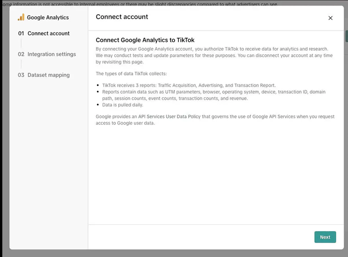Image resolution: width=348 pixels, height=257 pixels.
Task: Click the Connect account dialog title
Action: (122, 17)
